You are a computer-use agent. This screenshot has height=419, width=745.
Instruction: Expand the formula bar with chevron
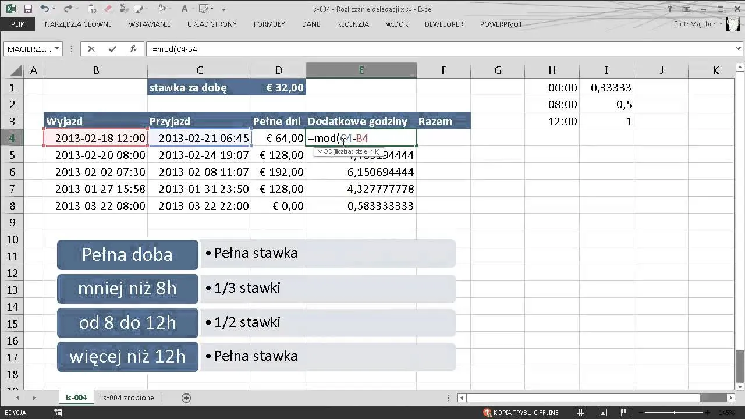[737, 49]
